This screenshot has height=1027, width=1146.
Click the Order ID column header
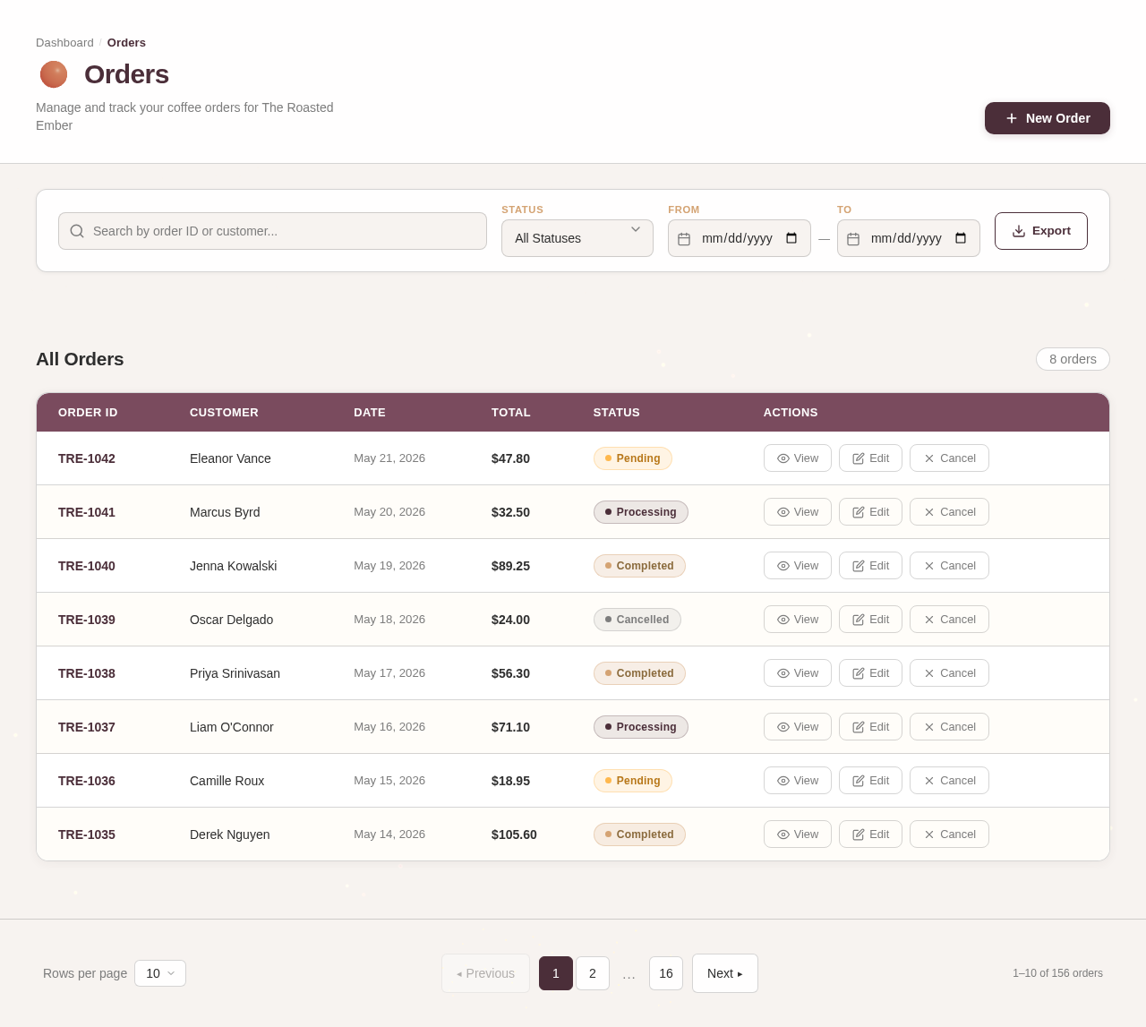(88, 413)
